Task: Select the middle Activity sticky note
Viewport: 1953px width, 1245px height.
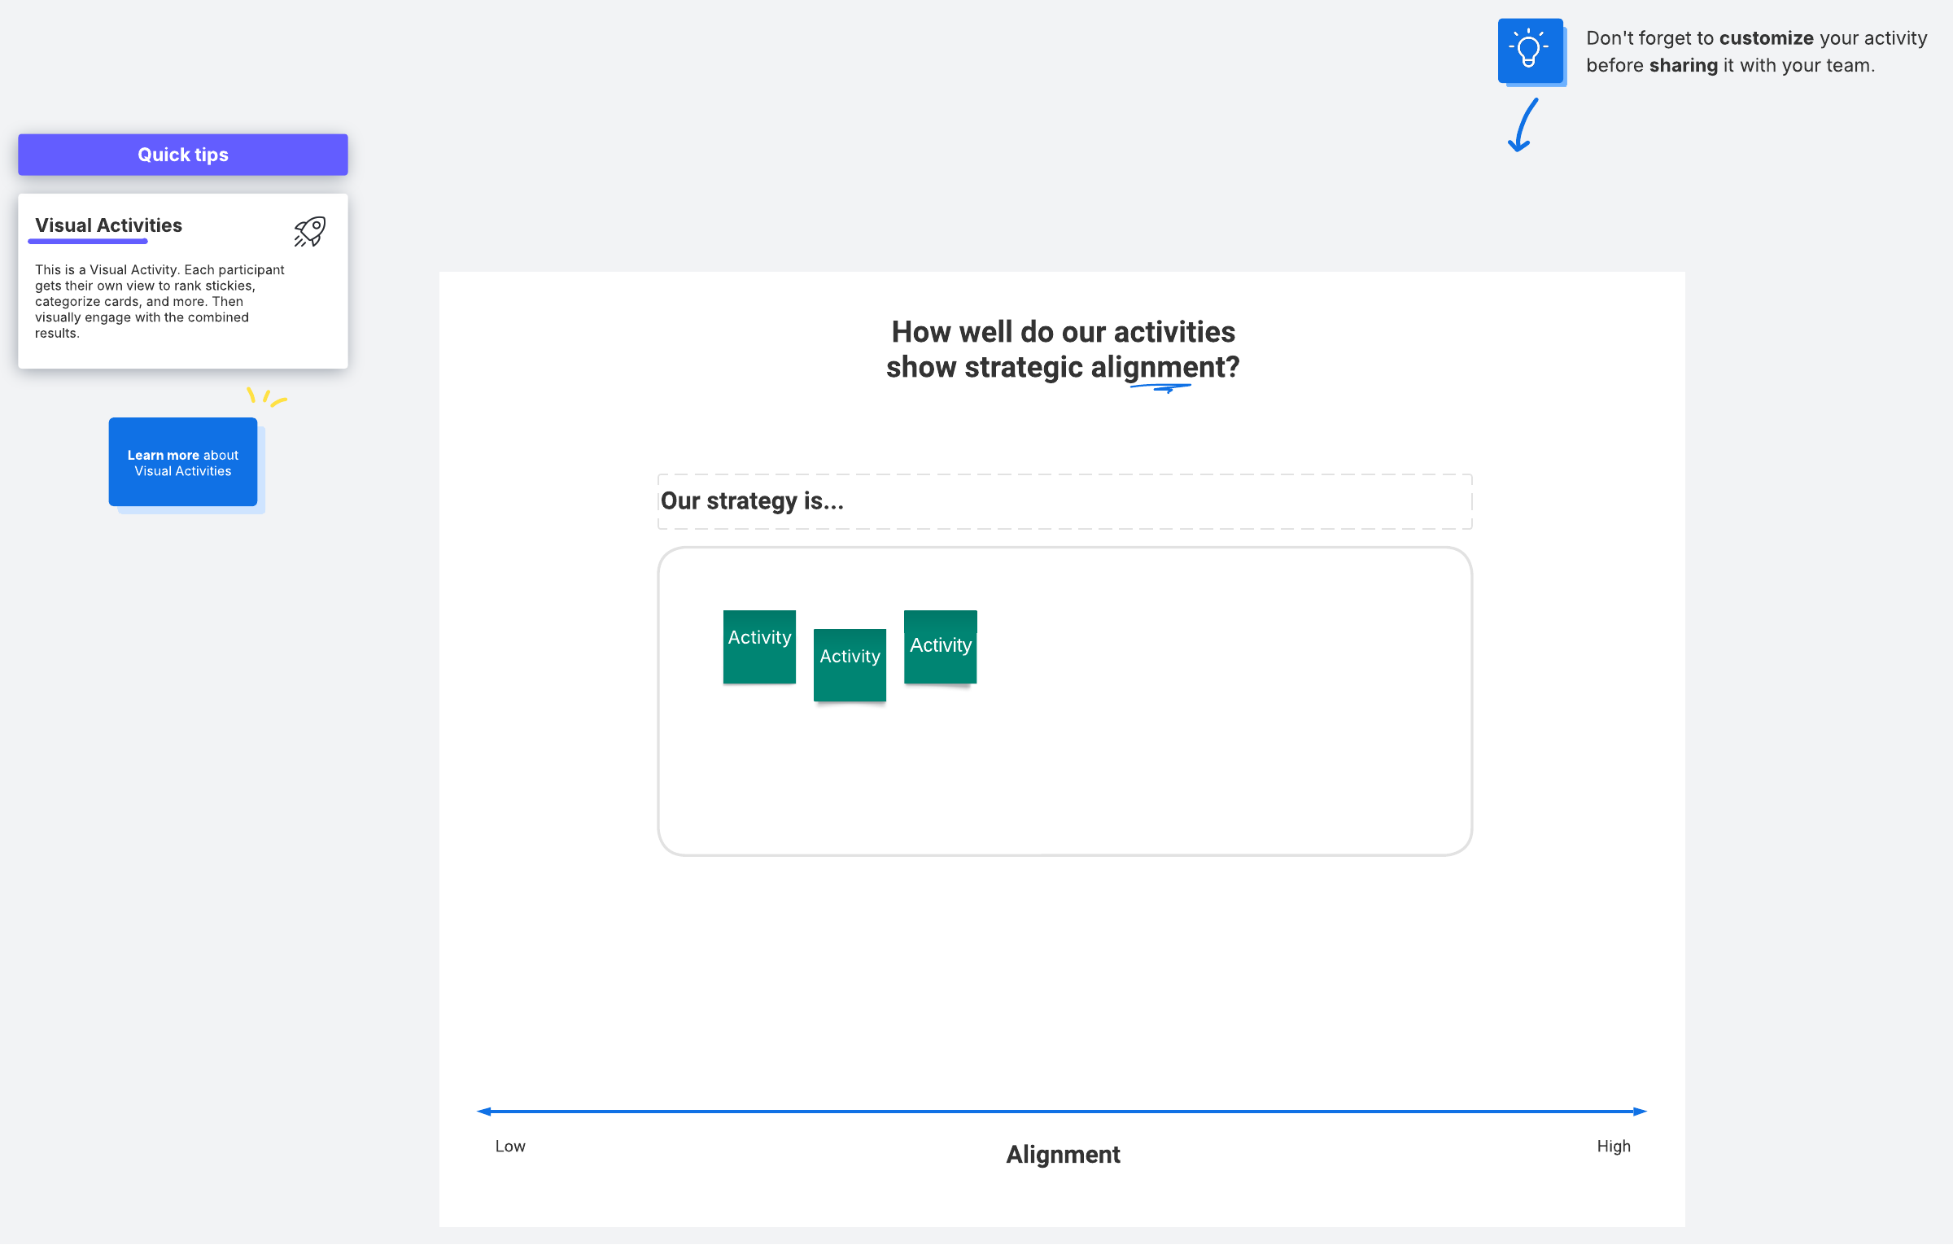Action: [x=850, y=665]
